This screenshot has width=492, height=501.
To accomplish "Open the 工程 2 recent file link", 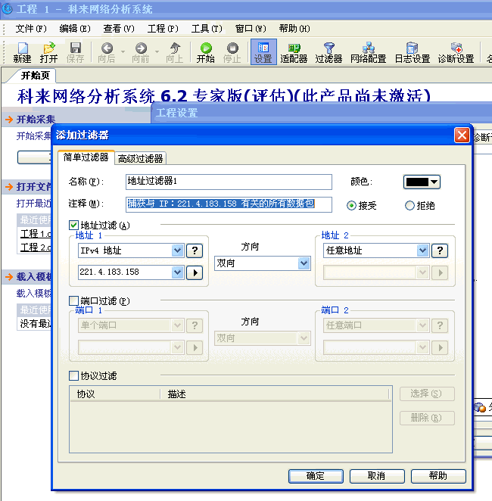I will 36,247.
